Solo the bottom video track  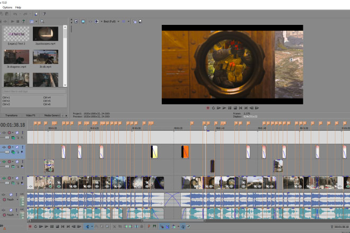pyautogui.click(x=22, y=178)
